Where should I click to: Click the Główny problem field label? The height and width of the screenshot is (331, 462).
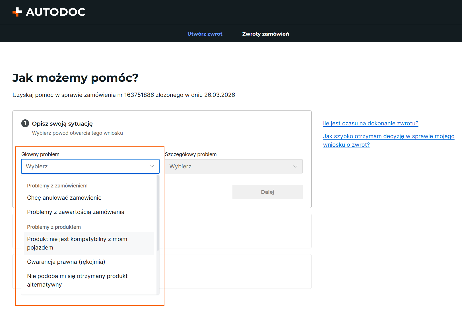[40, 154]
